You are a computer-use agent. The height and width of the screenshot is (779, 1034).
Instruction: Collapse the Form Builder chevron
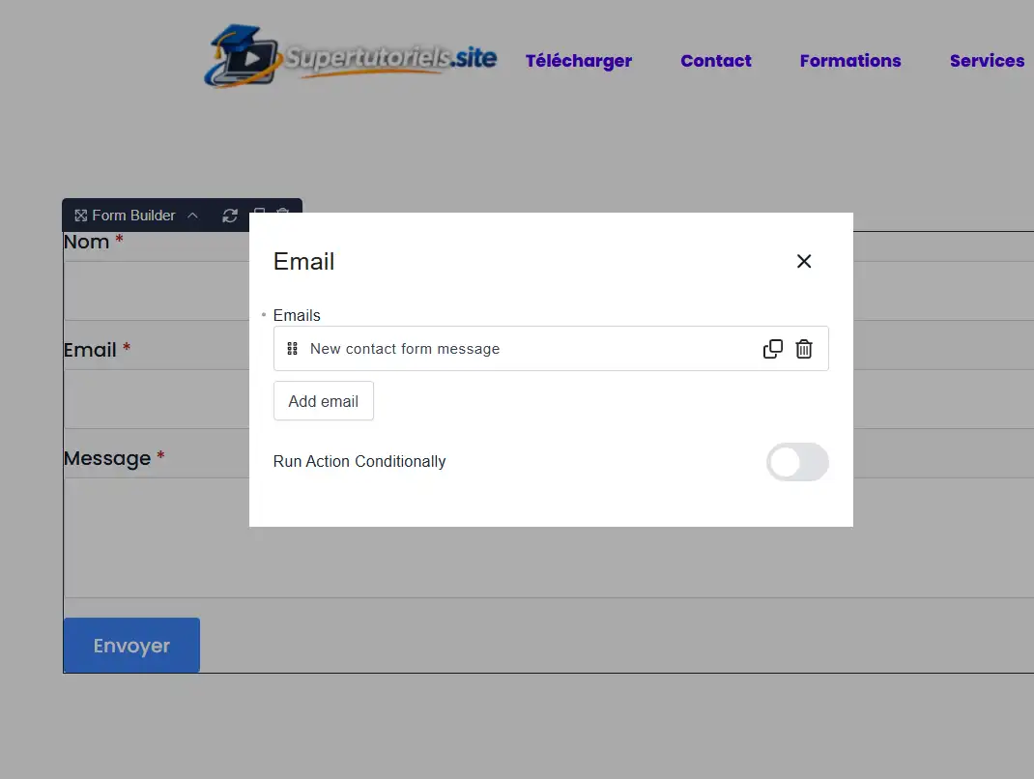coord(192,216)
